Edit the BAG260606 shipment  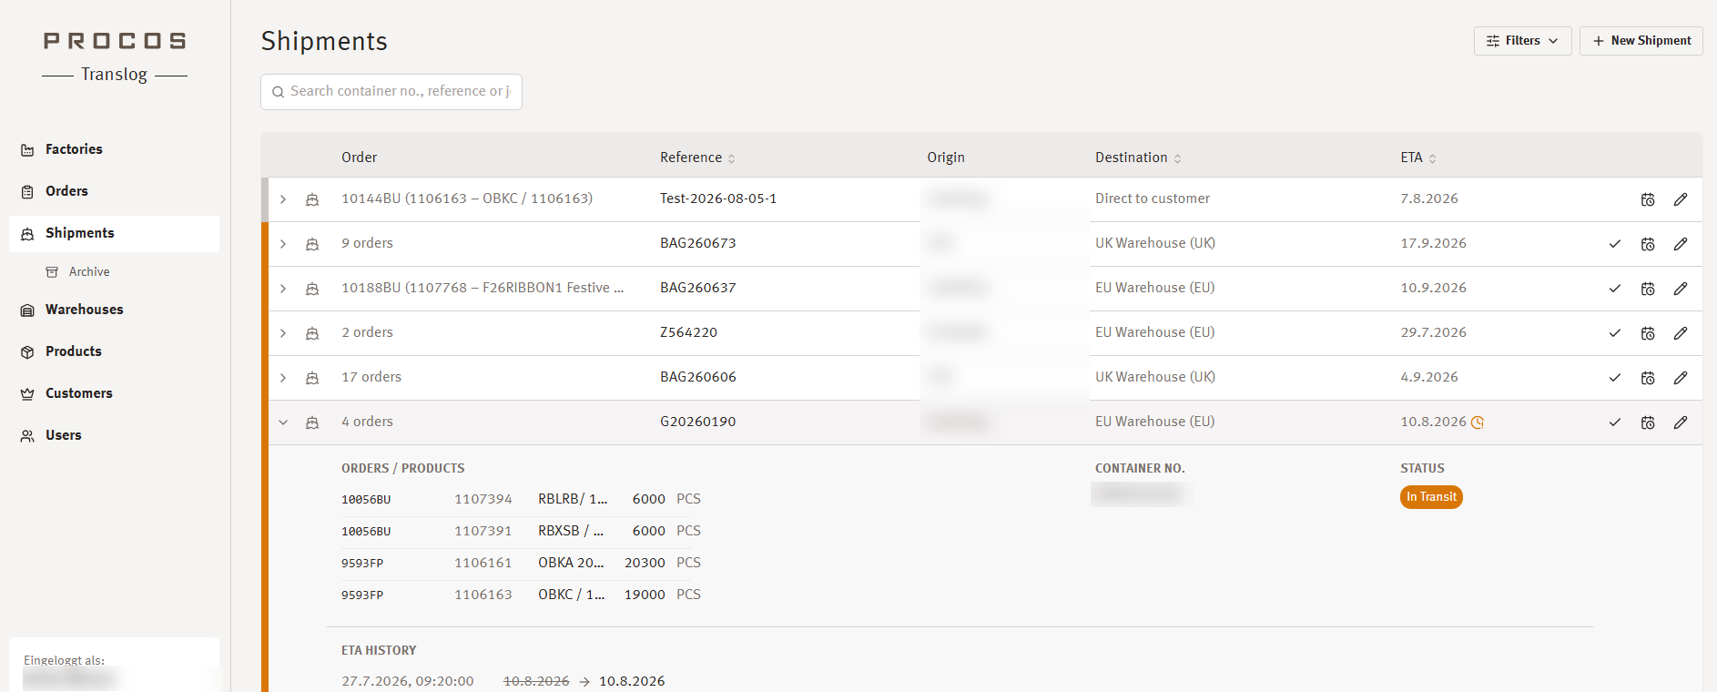1681,378
